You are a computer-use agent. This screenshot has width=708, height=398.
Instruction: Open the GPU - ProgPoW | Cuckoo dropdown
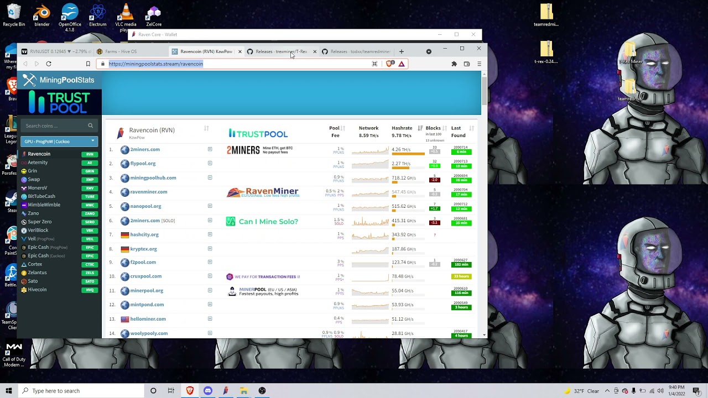coord(59,142)
